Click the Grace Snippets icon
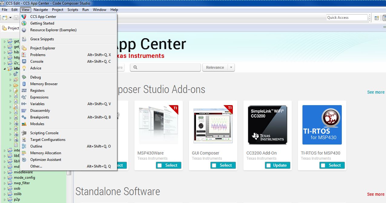 (24, 39)
